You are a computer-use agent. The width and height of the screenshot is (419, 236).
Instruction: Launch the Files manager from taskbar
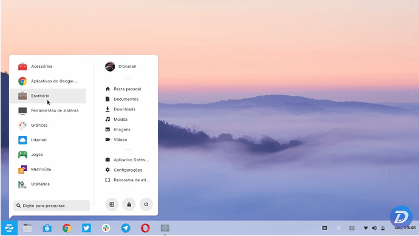27,228
